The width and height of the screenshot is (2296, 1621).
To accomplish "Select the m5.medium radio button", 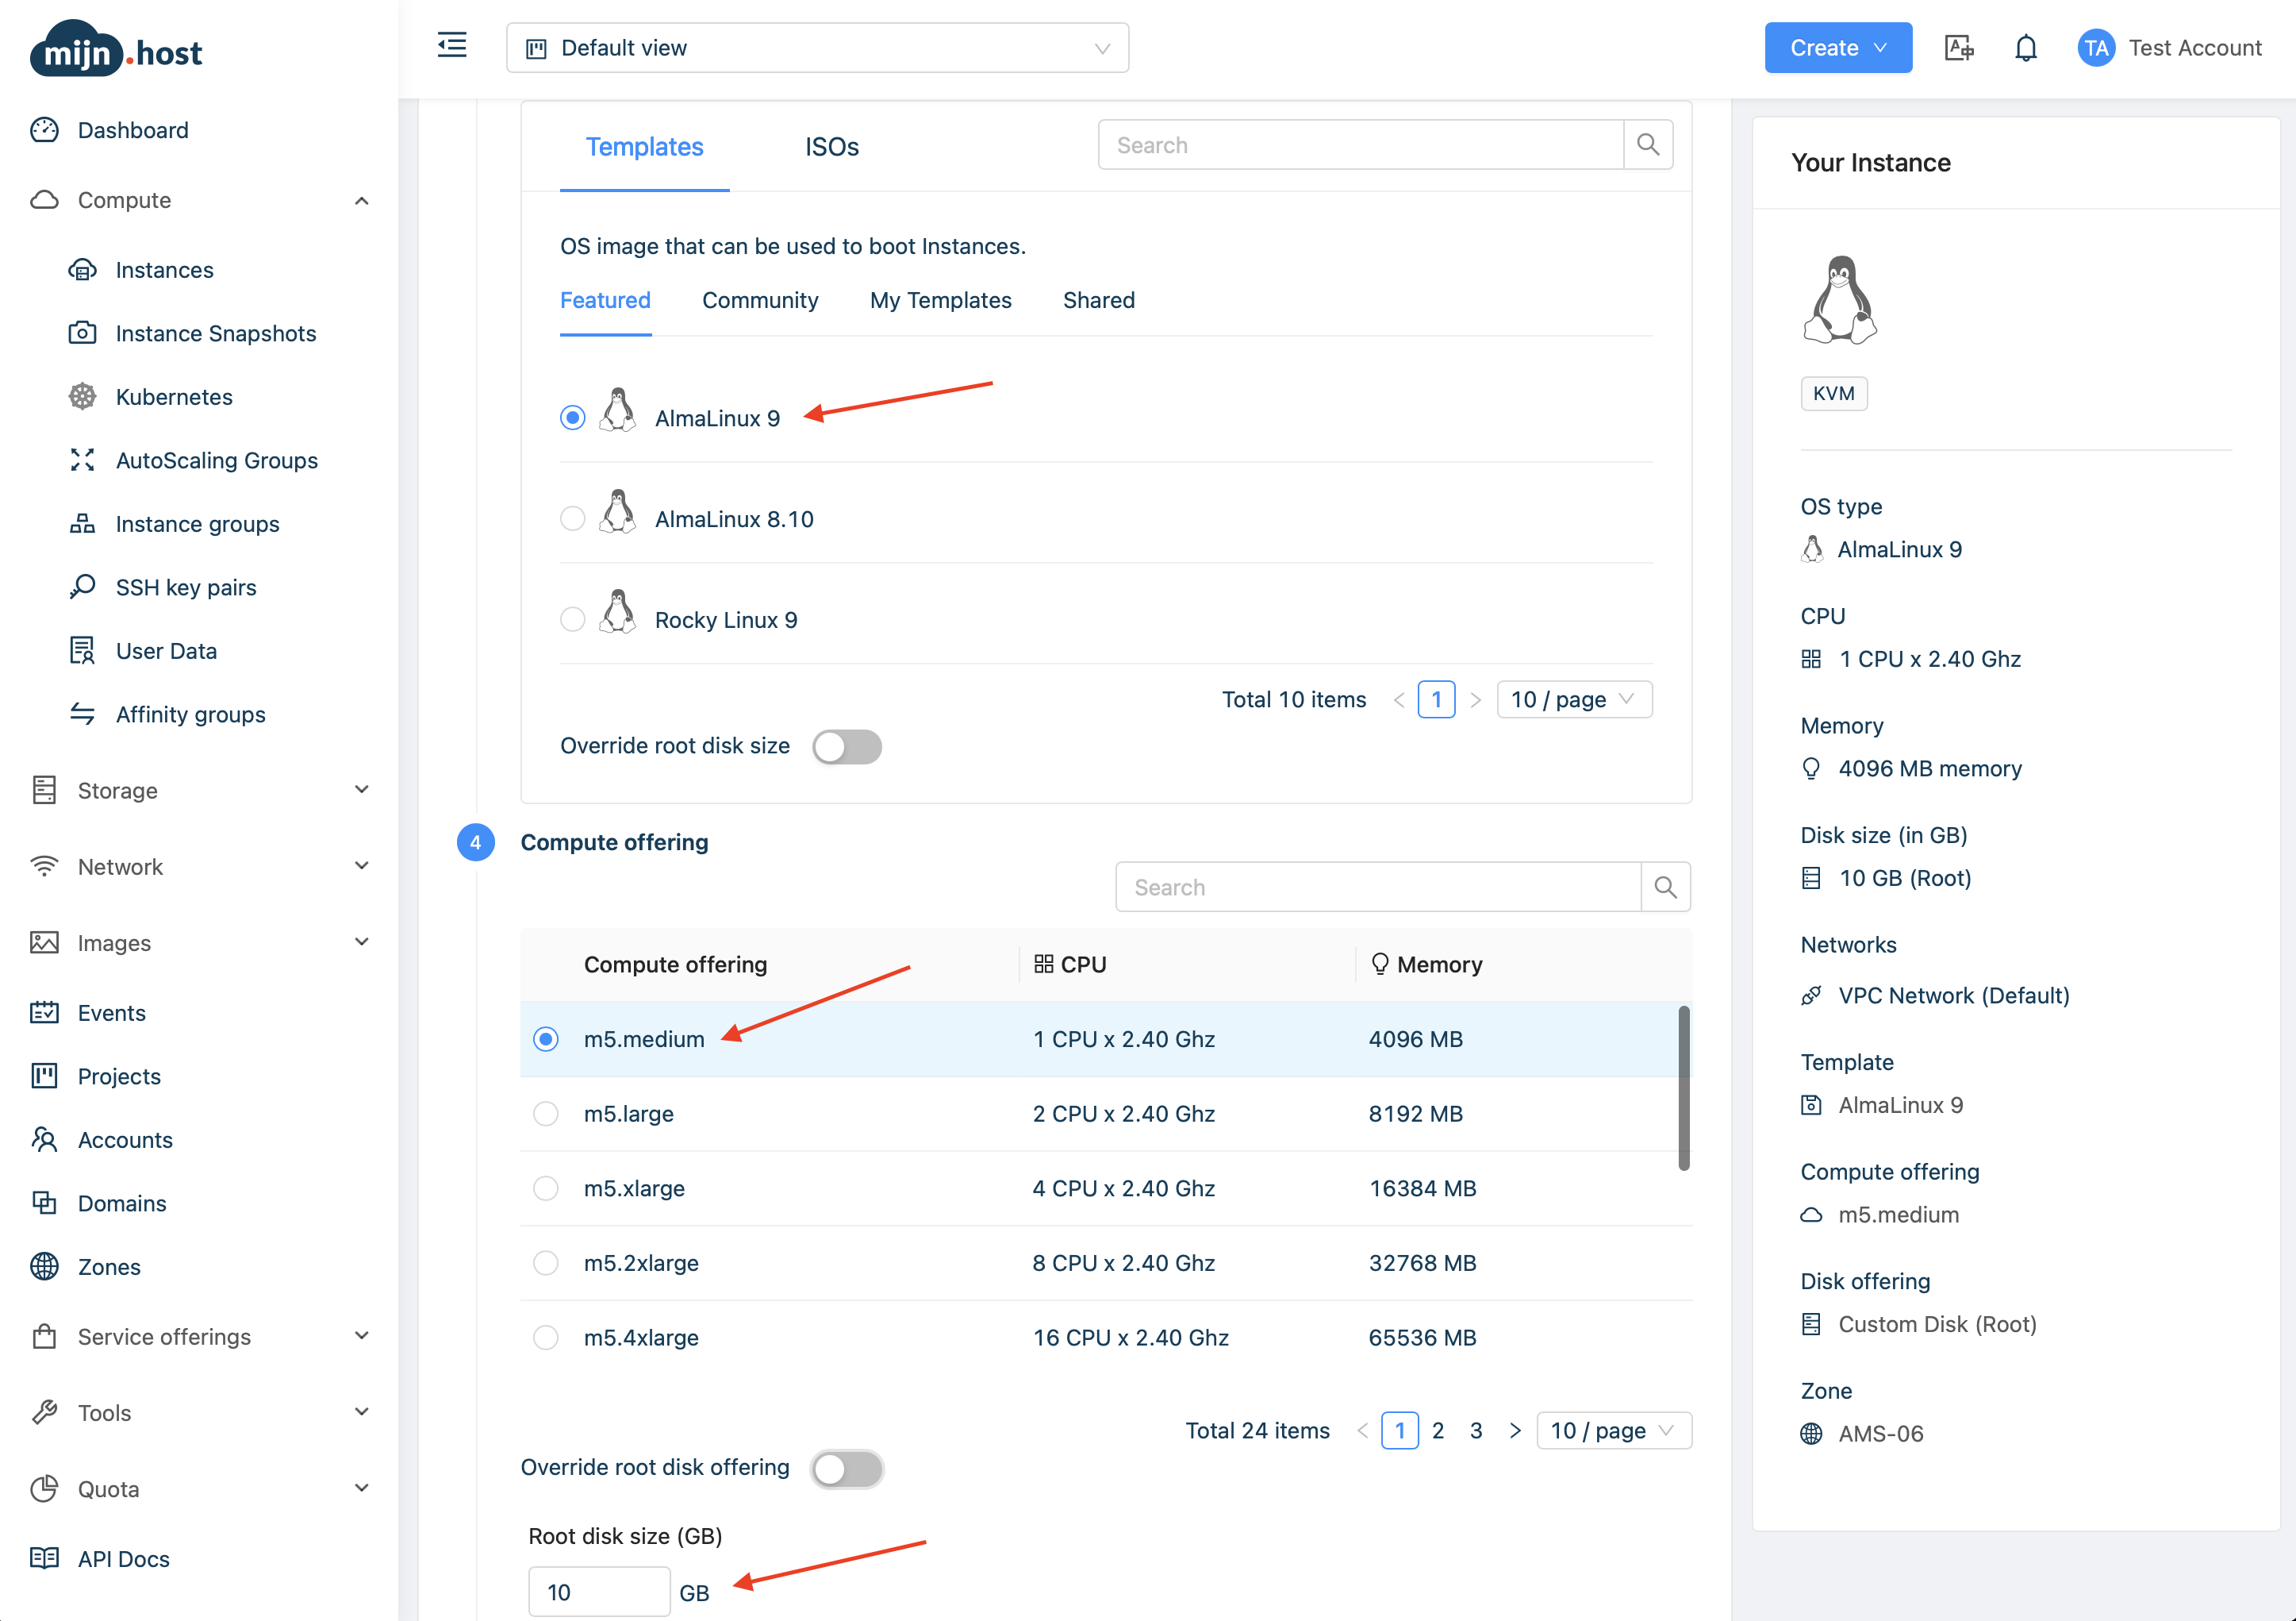I will 545,1038.
